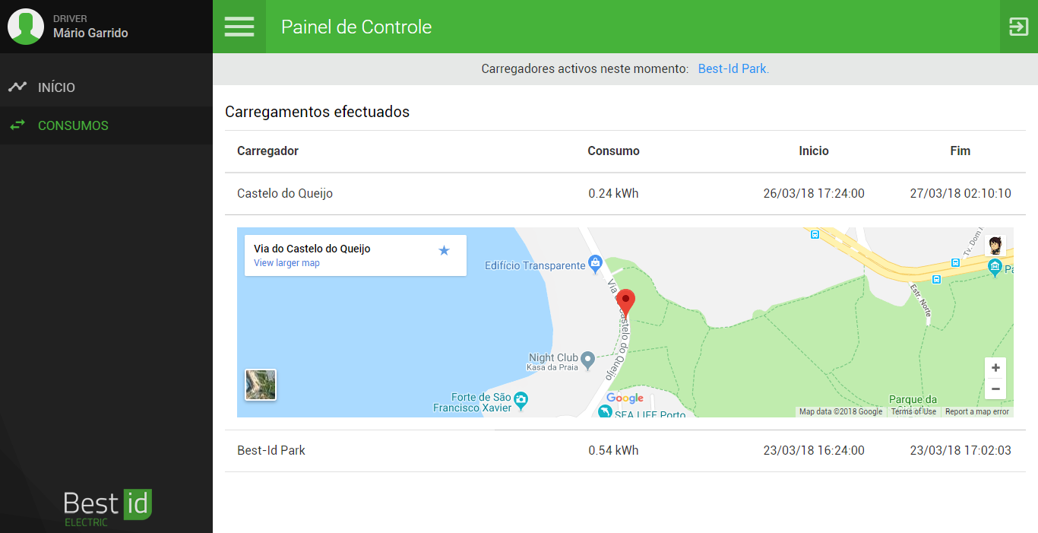Image resolution: width=1038 pixels, height=533 pixels.
Task: Click the driver profile avatar
Action: pos(26,27)
